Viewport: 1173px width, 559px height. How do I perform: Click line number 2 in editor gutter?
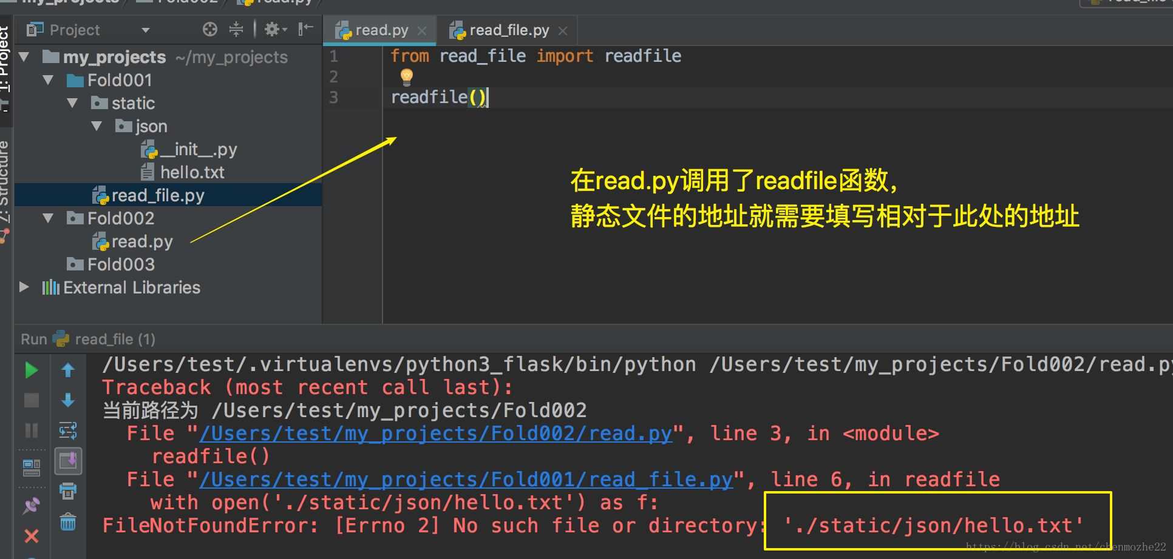point(333,77)
